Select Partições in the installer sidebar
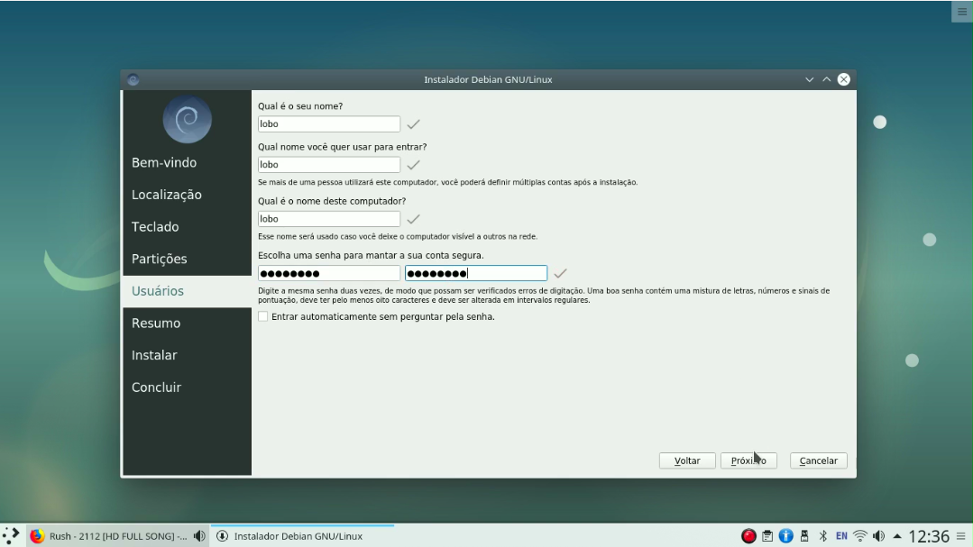Image resolution: width=973 pixels, height=547 pixels. pos(159,259)
